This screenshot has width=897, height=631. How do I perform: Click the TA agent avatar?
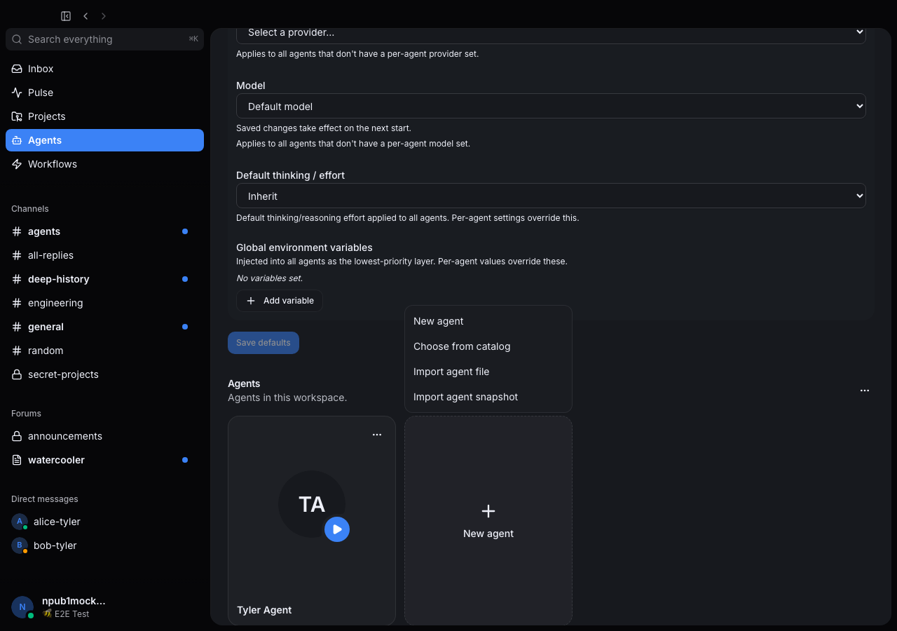[x=312, y=504]
